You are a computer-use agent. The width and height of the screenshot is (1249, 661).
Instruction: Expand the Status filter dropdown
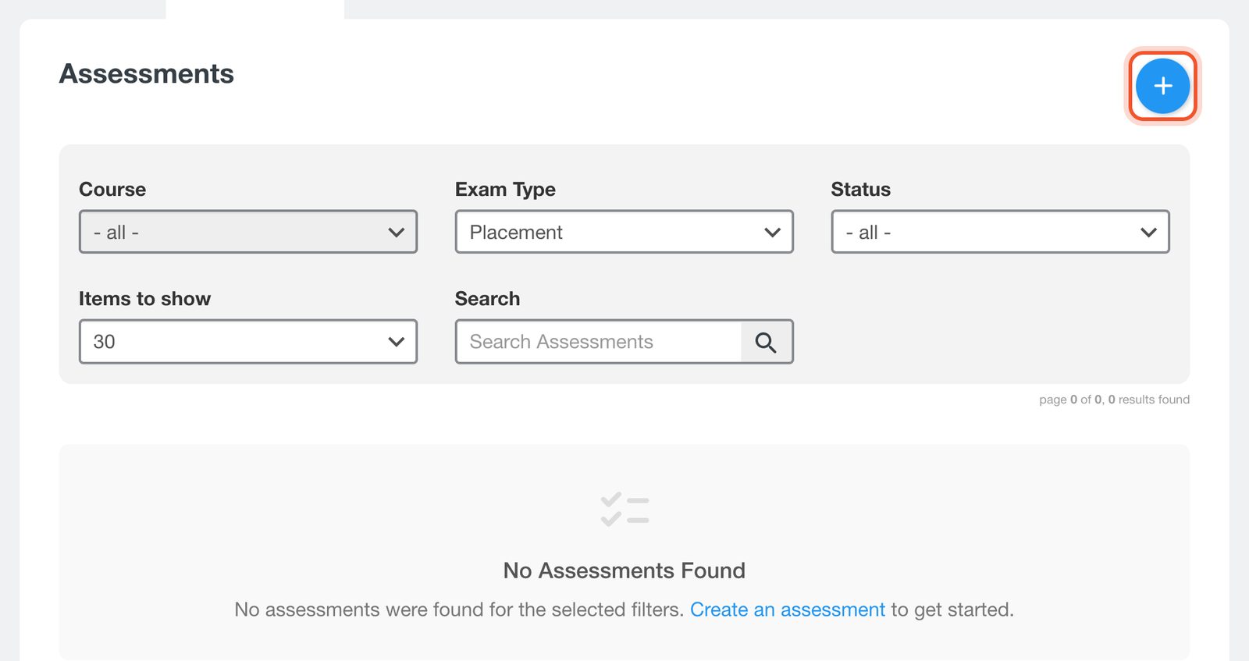pos(1000,232)
